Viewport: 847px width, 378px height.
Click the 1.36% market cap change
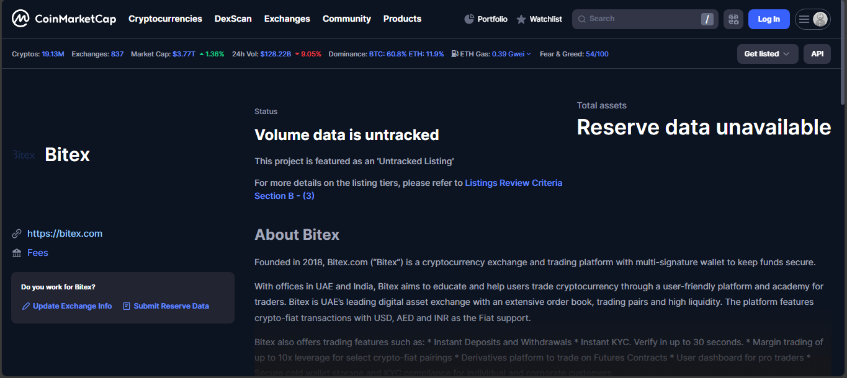(x=212, y=54)
